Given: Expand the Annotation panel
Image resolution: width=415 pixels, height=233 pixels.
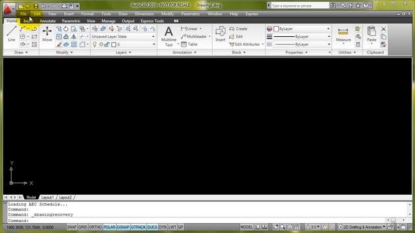Looking at the screenshot, I should tap(184, 52).
